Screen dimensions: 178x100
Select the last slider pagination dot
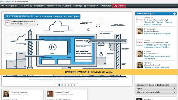[x=74, y=85]
